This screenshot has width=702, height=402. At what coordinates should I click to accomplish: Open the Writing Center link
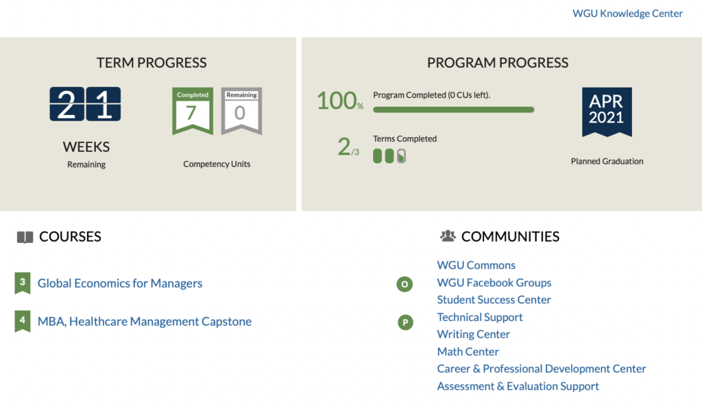[474, 334]
